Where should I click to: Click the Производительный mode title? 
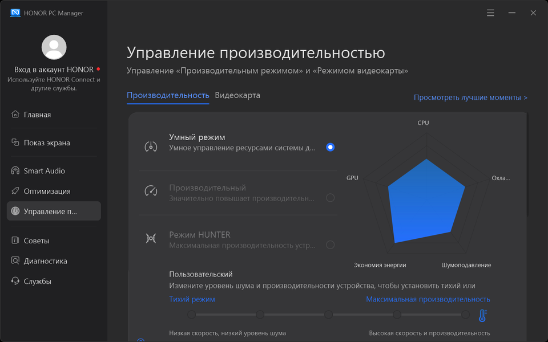click(207, 188)
